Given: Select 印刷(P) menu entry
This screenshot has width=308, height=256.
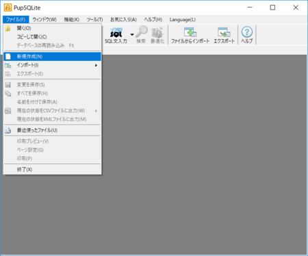Looking at the screenshot, I should [52, 158].
